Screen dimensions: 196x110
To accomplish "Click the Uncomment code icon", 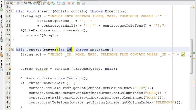I will pos(83,3).
